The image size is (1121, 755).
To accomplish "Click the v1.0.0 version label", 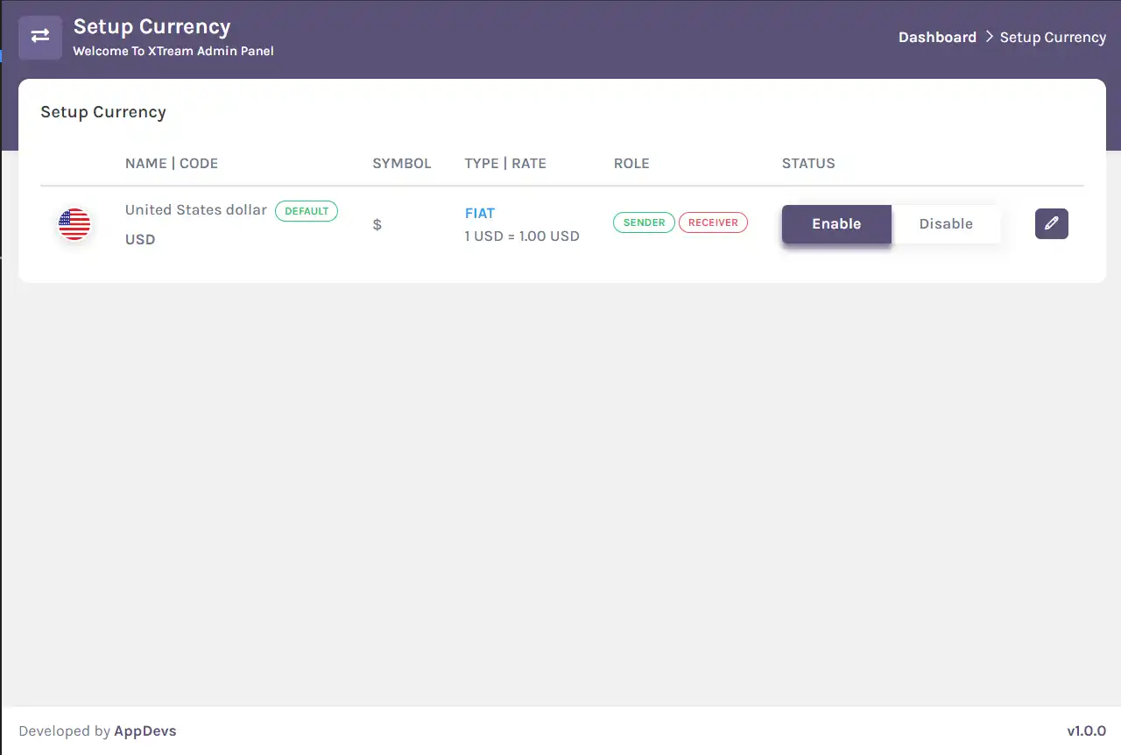I will (x=1087, y=730).
